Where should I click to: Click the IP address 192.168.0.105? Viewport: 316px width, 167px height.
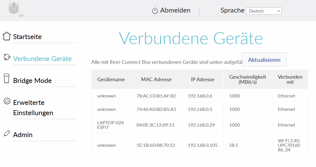click(203, 145)
